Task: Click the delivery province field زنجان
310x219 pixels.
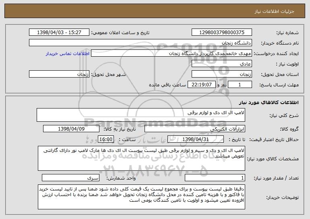Action: [x=221, y=74]
